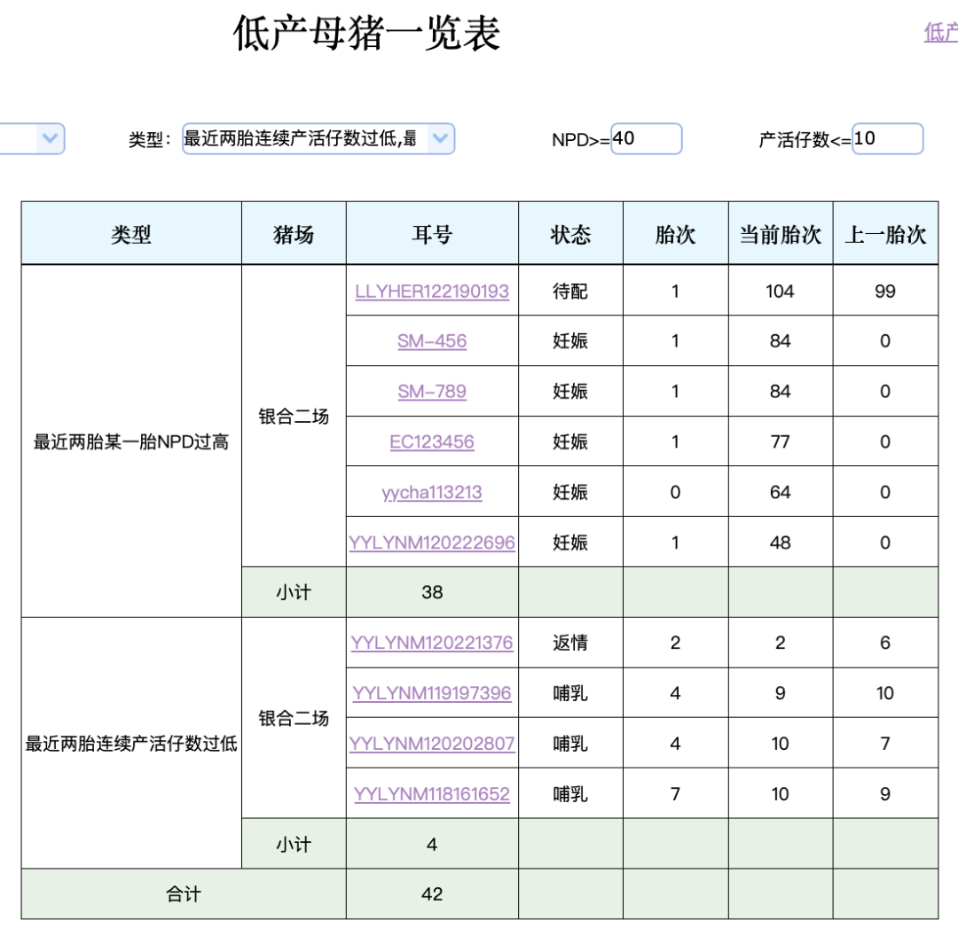Click the SM-789 ear tag link
Screen dimensions: 958x936
tap(432, 392)
